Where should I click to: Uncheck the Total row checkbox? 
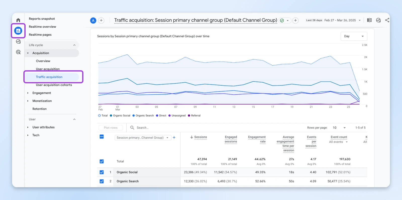click(x=102, y=161)
